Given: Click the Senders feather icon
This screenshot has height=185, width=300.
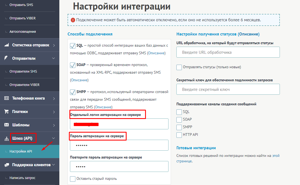Looking at the screenshot, I should (6, 58).
